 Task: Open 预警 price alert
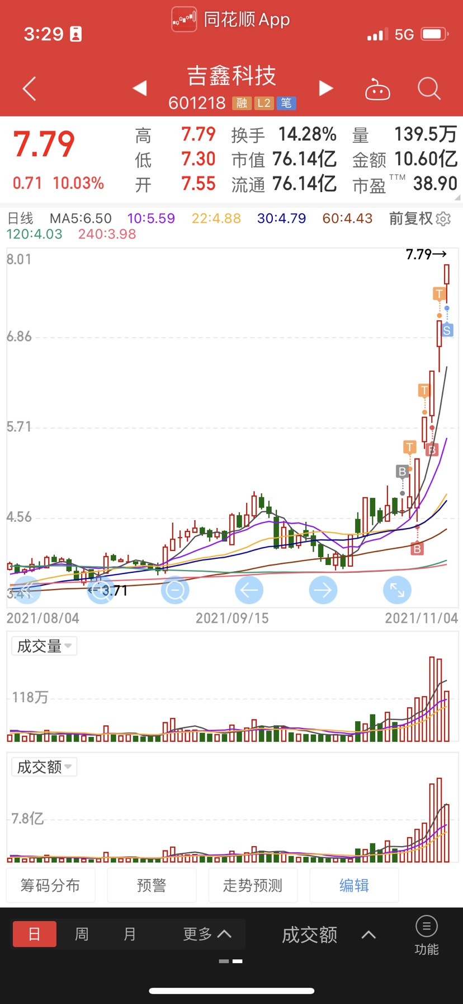pos(152,885)
